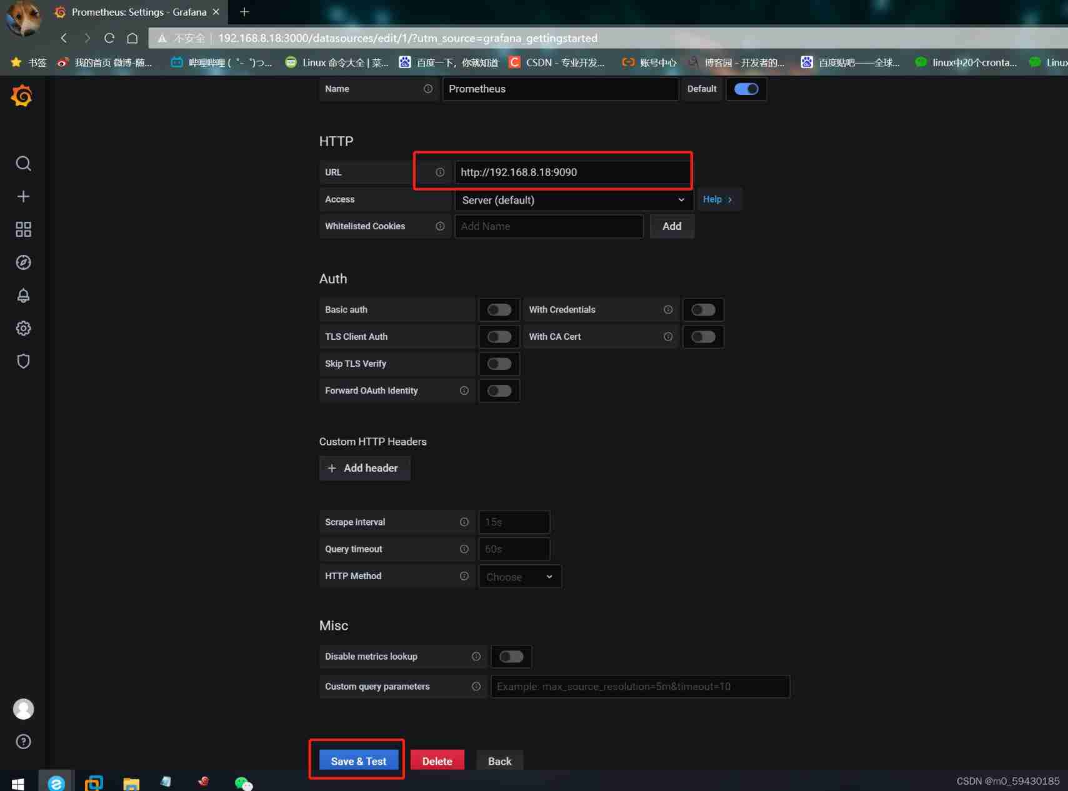Open Dashboards grid icon in sidebar
Screen dimensions: 1068x791
click(23, 229)
